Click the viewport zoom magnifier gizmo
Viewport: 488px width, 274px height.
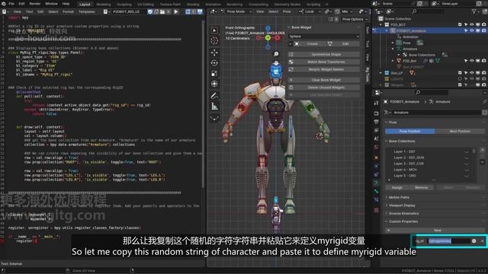276,54
